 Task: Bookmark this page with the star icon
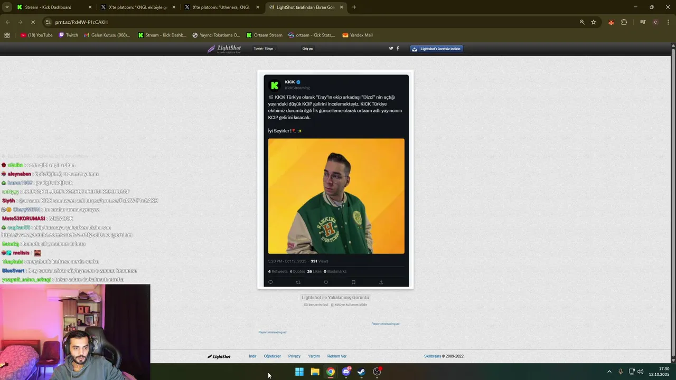tap(594, 22)
